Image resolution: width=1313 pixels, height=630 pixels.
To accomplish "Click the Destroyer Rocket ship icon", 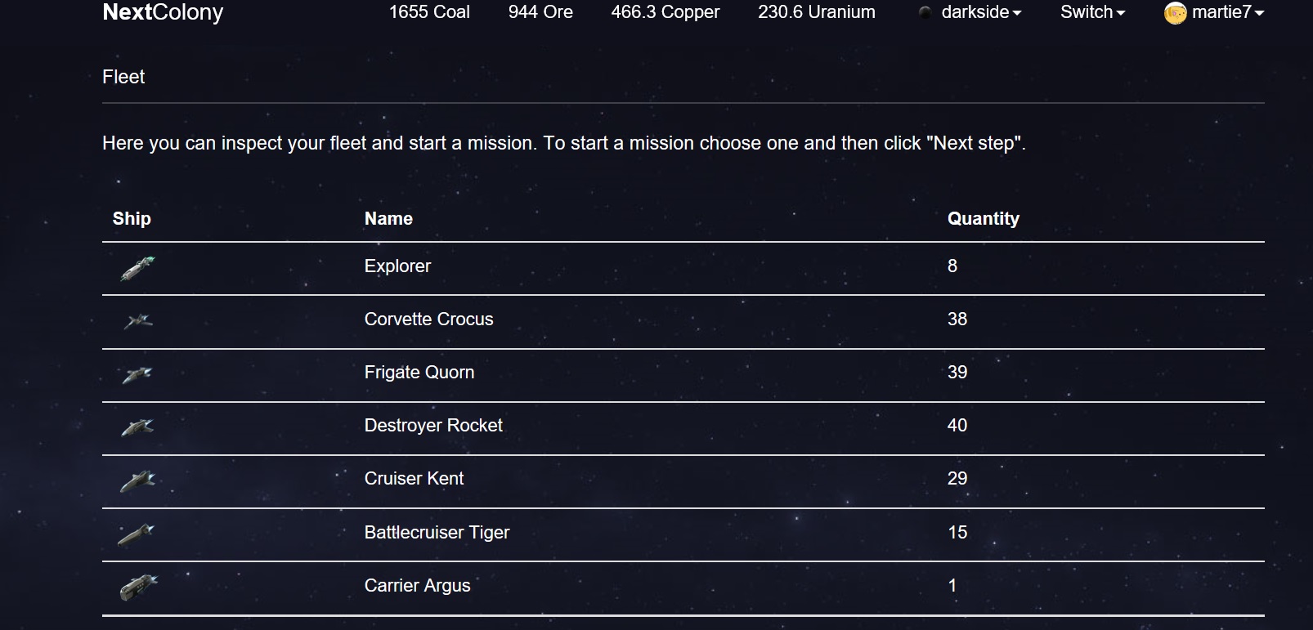I will point(137,427).
